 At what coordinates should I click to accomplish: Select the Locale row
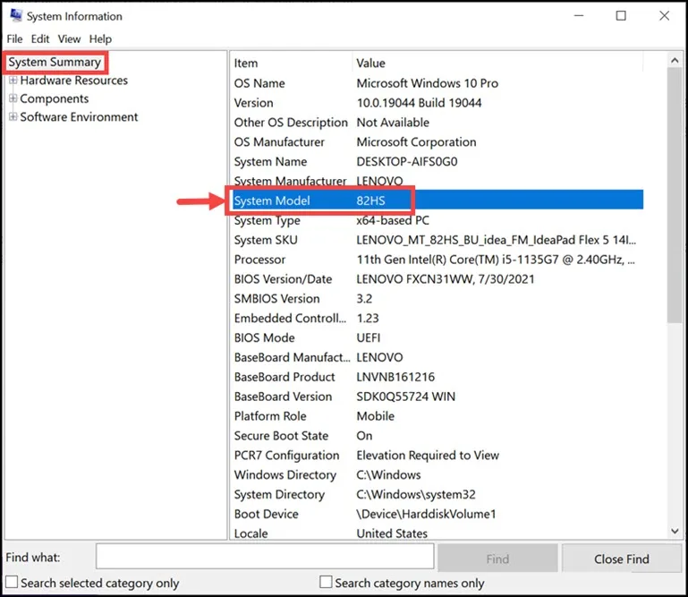click(437, 533)
